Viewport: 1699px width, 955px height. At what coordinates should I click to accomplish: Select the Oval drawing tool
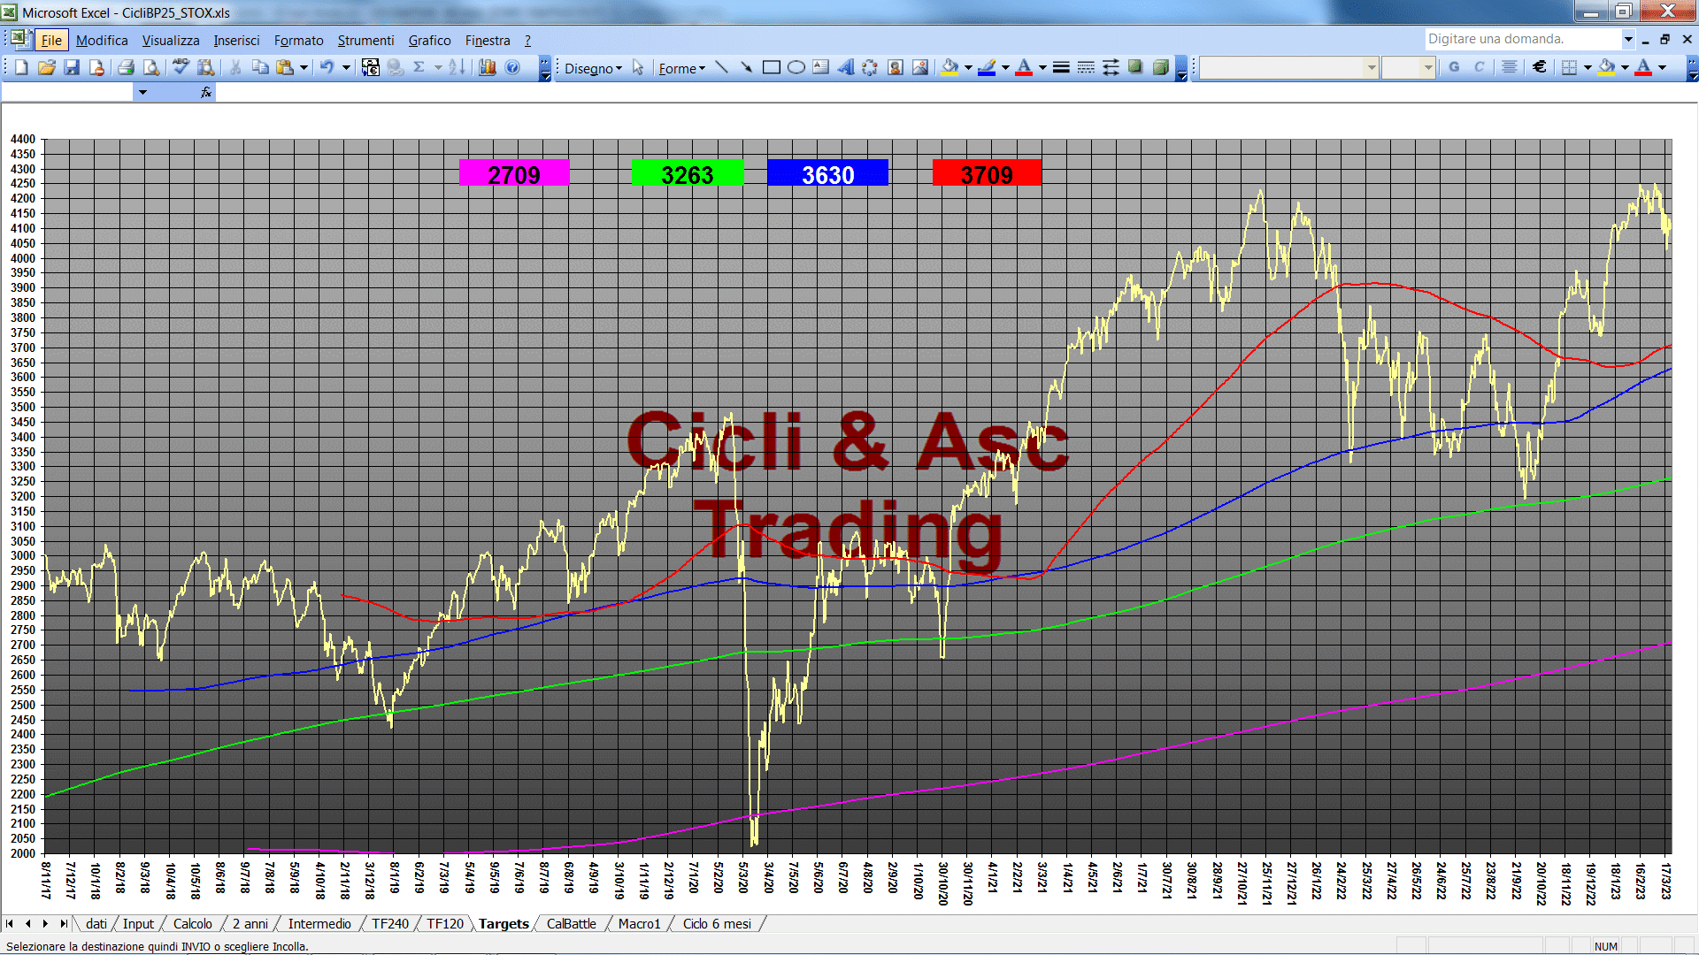point(796,67)
